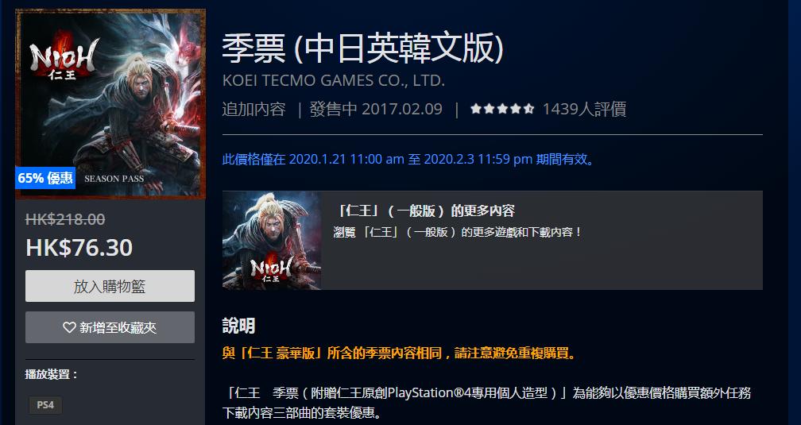Click the 追加內容 category label
Screen dimensions: 801x425
(x=254, y=109)
